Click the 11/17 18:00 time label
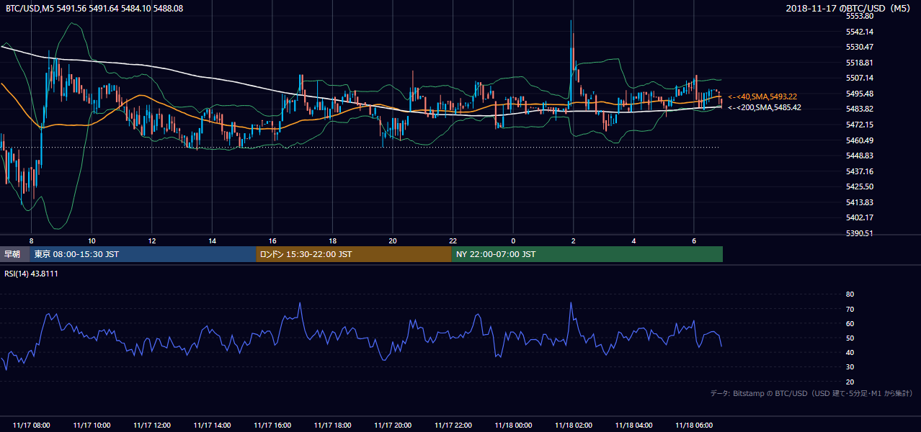Viewport: 921px width, 432px height. click(332, 425)
